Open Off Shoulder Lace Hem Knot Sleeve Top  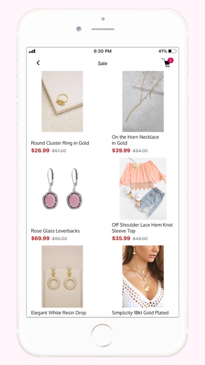[142, 228]
